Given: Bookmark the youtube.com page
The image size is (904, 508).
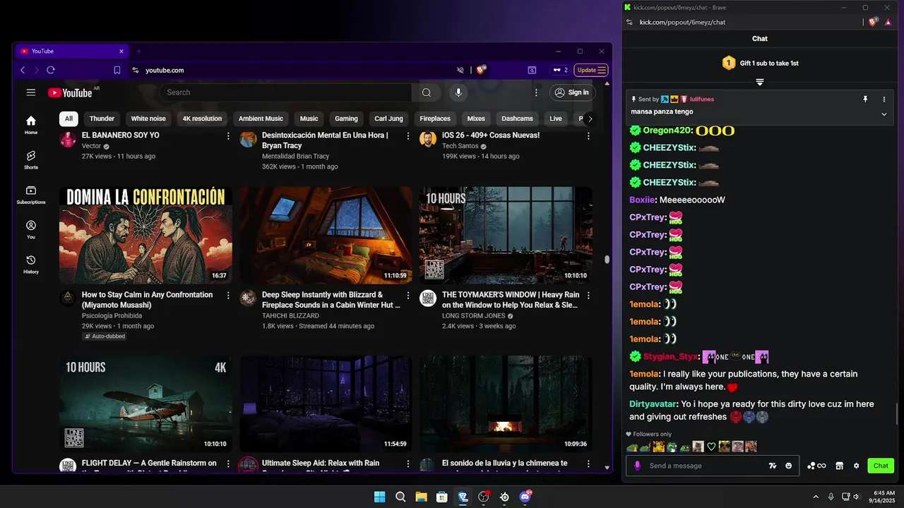Looking at the screenshot, I should click(117, 70).
